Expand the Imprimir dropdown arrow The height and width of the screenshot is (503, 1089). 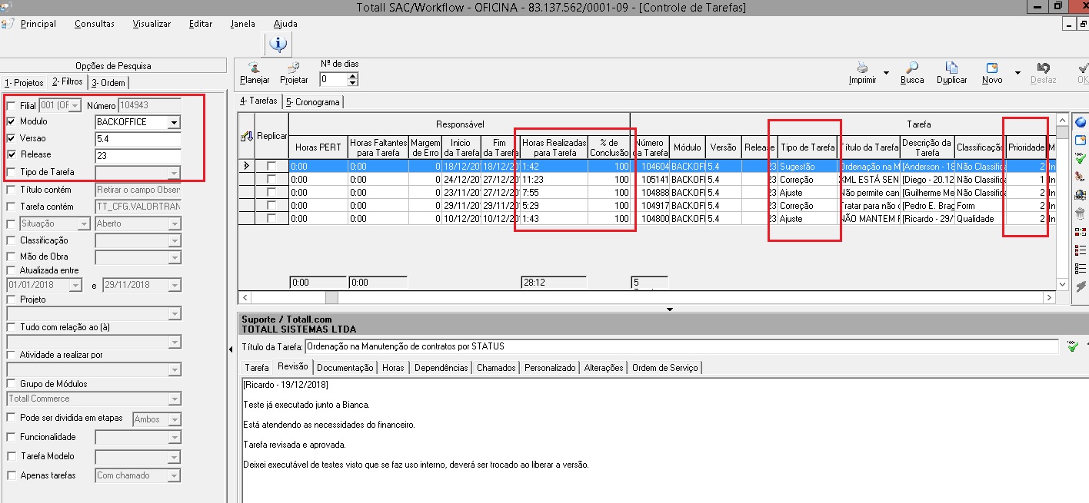click(x=887, y=74)
